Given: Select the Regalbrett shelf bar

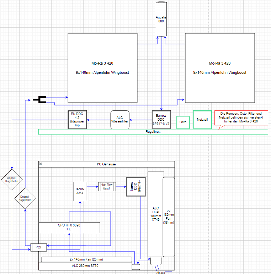Looking at the screenshot, I should point(153,132).
